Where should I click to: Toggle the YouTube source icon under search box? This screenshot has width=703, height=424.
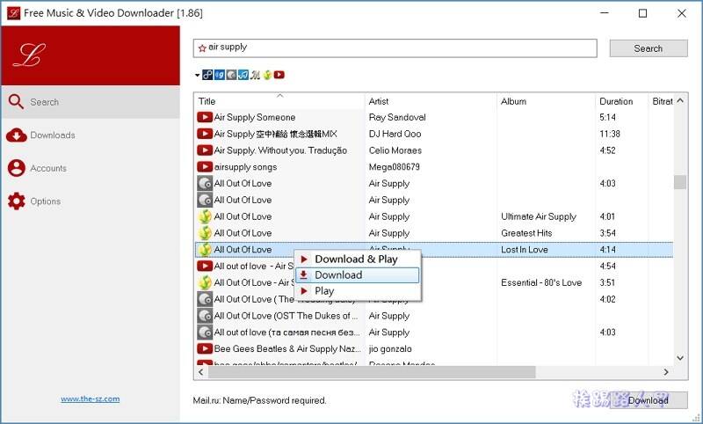click(x=279, y=75)
